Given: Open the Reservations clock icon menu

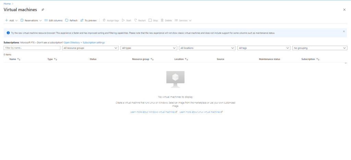Looking at the screenshot, I should (x=22, y=21).
